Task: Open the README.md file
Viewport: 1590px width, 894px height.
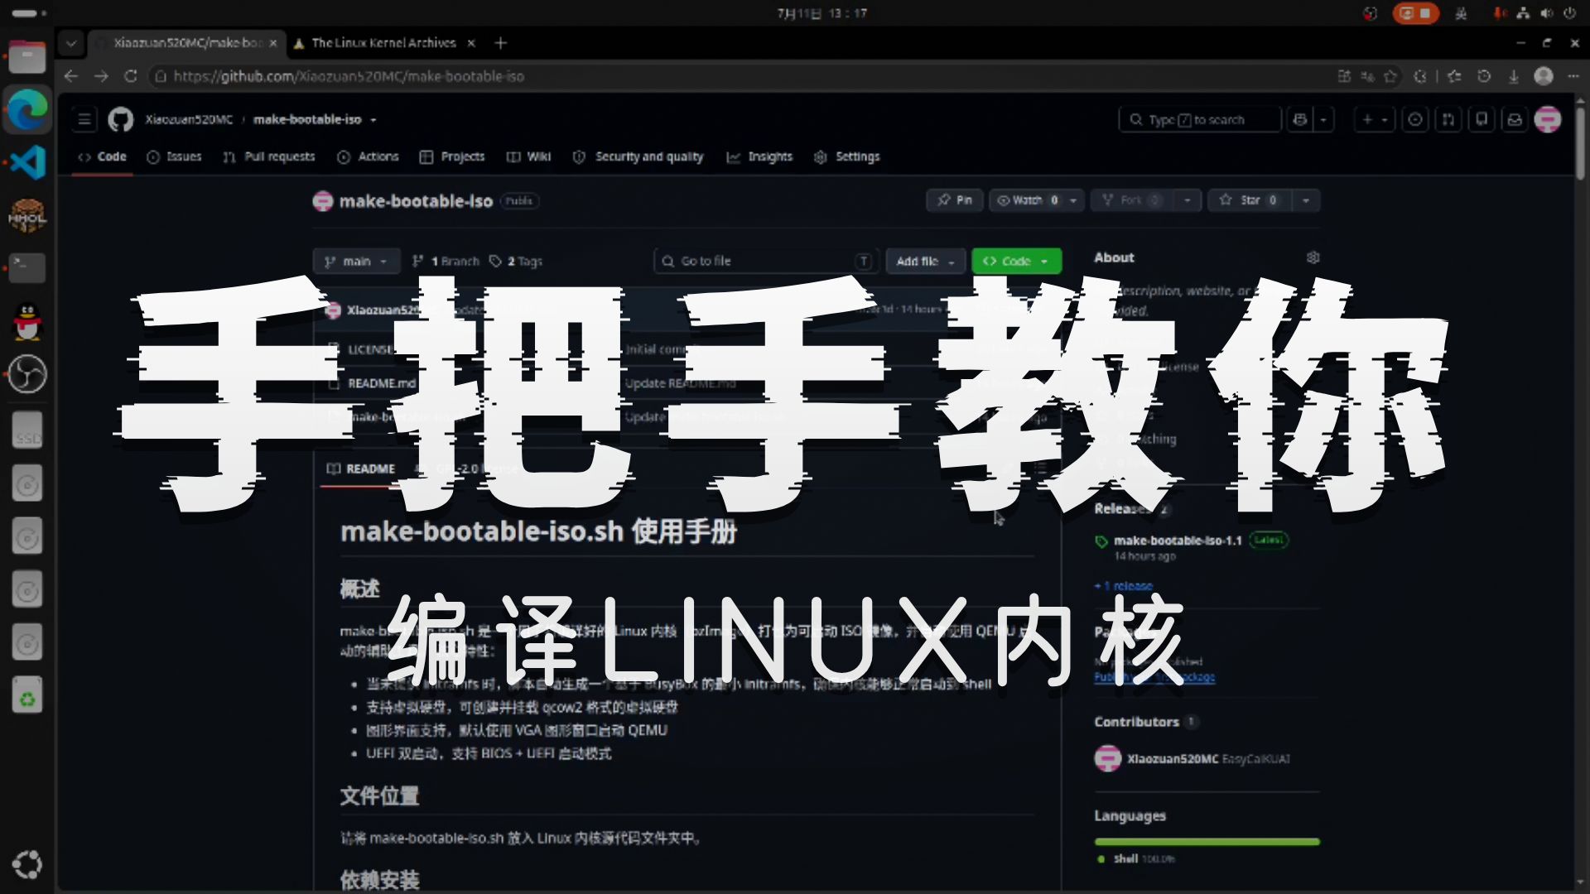Action: pos(382,383)
